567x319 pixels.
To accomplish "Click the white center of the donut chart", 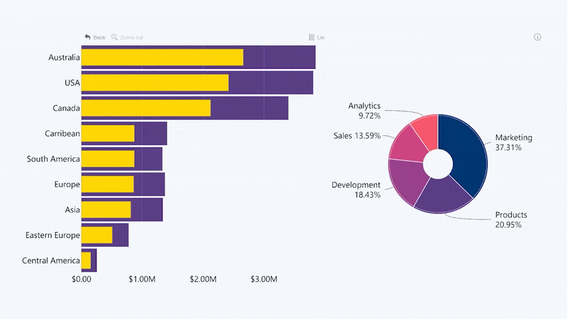I will point(438,164).
